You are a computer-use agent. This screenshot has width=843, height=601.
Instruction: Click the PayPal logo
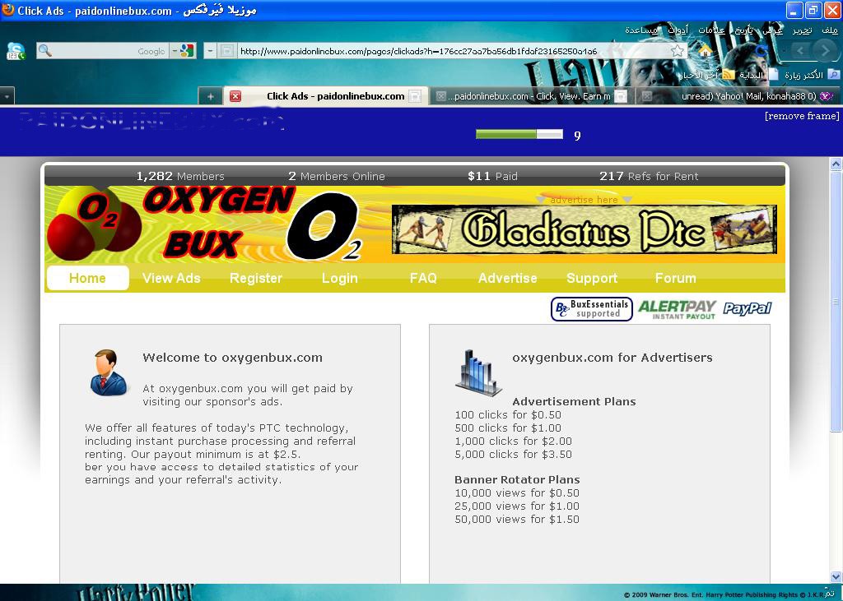(748, 308)
